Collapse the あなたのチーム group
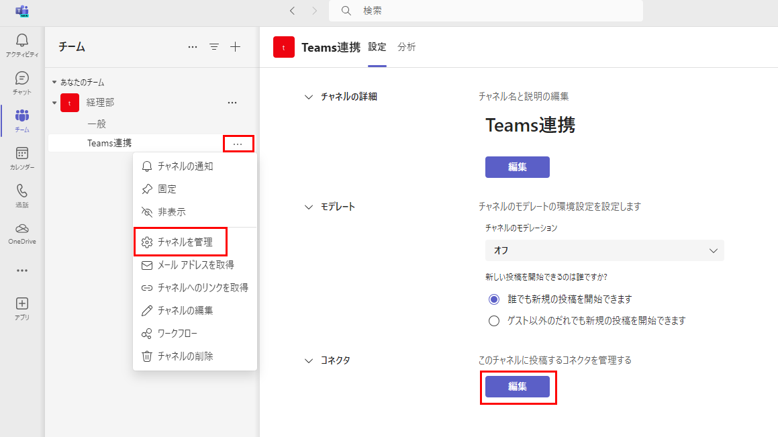Viewport: 778px width, 437px height. tap(54, 83)
